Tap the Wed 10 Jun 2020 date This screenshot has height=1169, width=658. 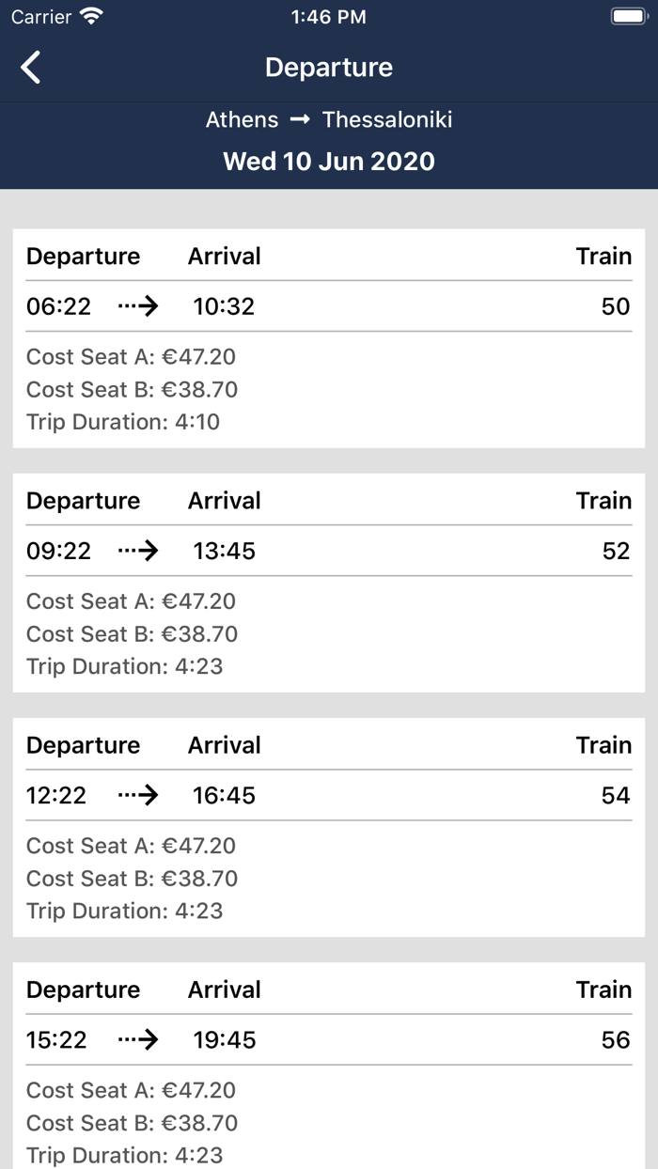[x=329, y=161]
